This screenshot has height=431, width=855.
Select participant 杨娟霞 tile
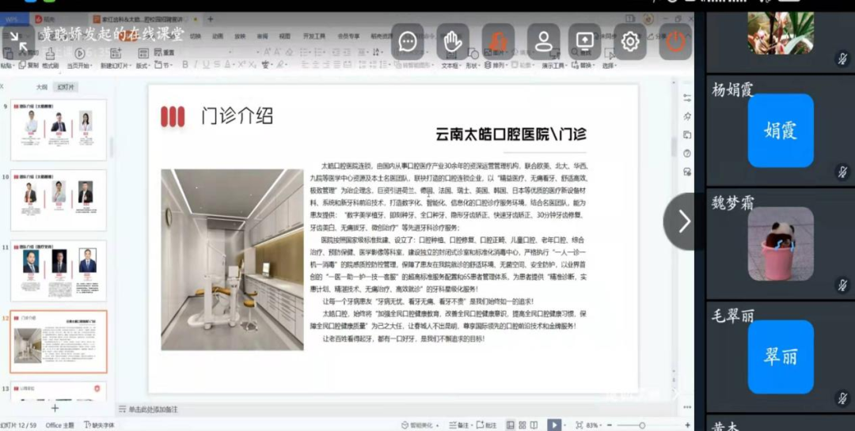781,130
